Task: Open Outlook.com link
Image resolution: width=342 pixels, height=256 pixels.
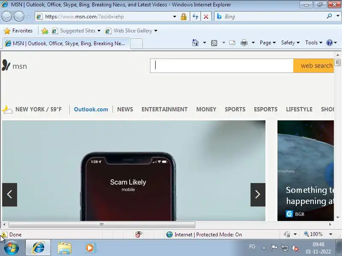Action: point(91,109)
